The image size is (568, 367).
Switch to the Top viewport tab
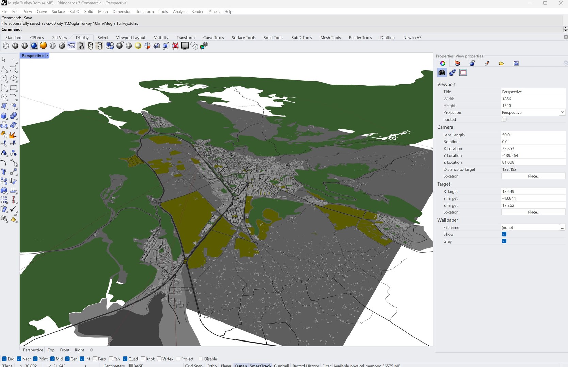(51, 350)
